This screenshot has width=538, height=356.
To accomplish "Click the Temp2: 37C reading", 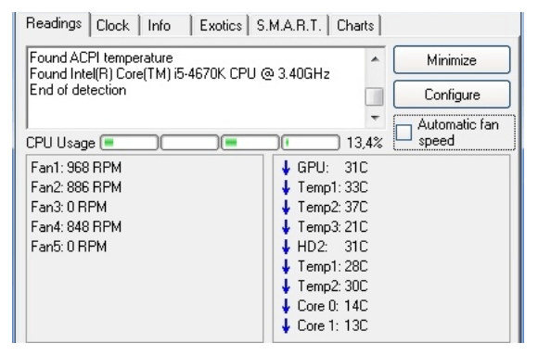I will click(332, 207).
